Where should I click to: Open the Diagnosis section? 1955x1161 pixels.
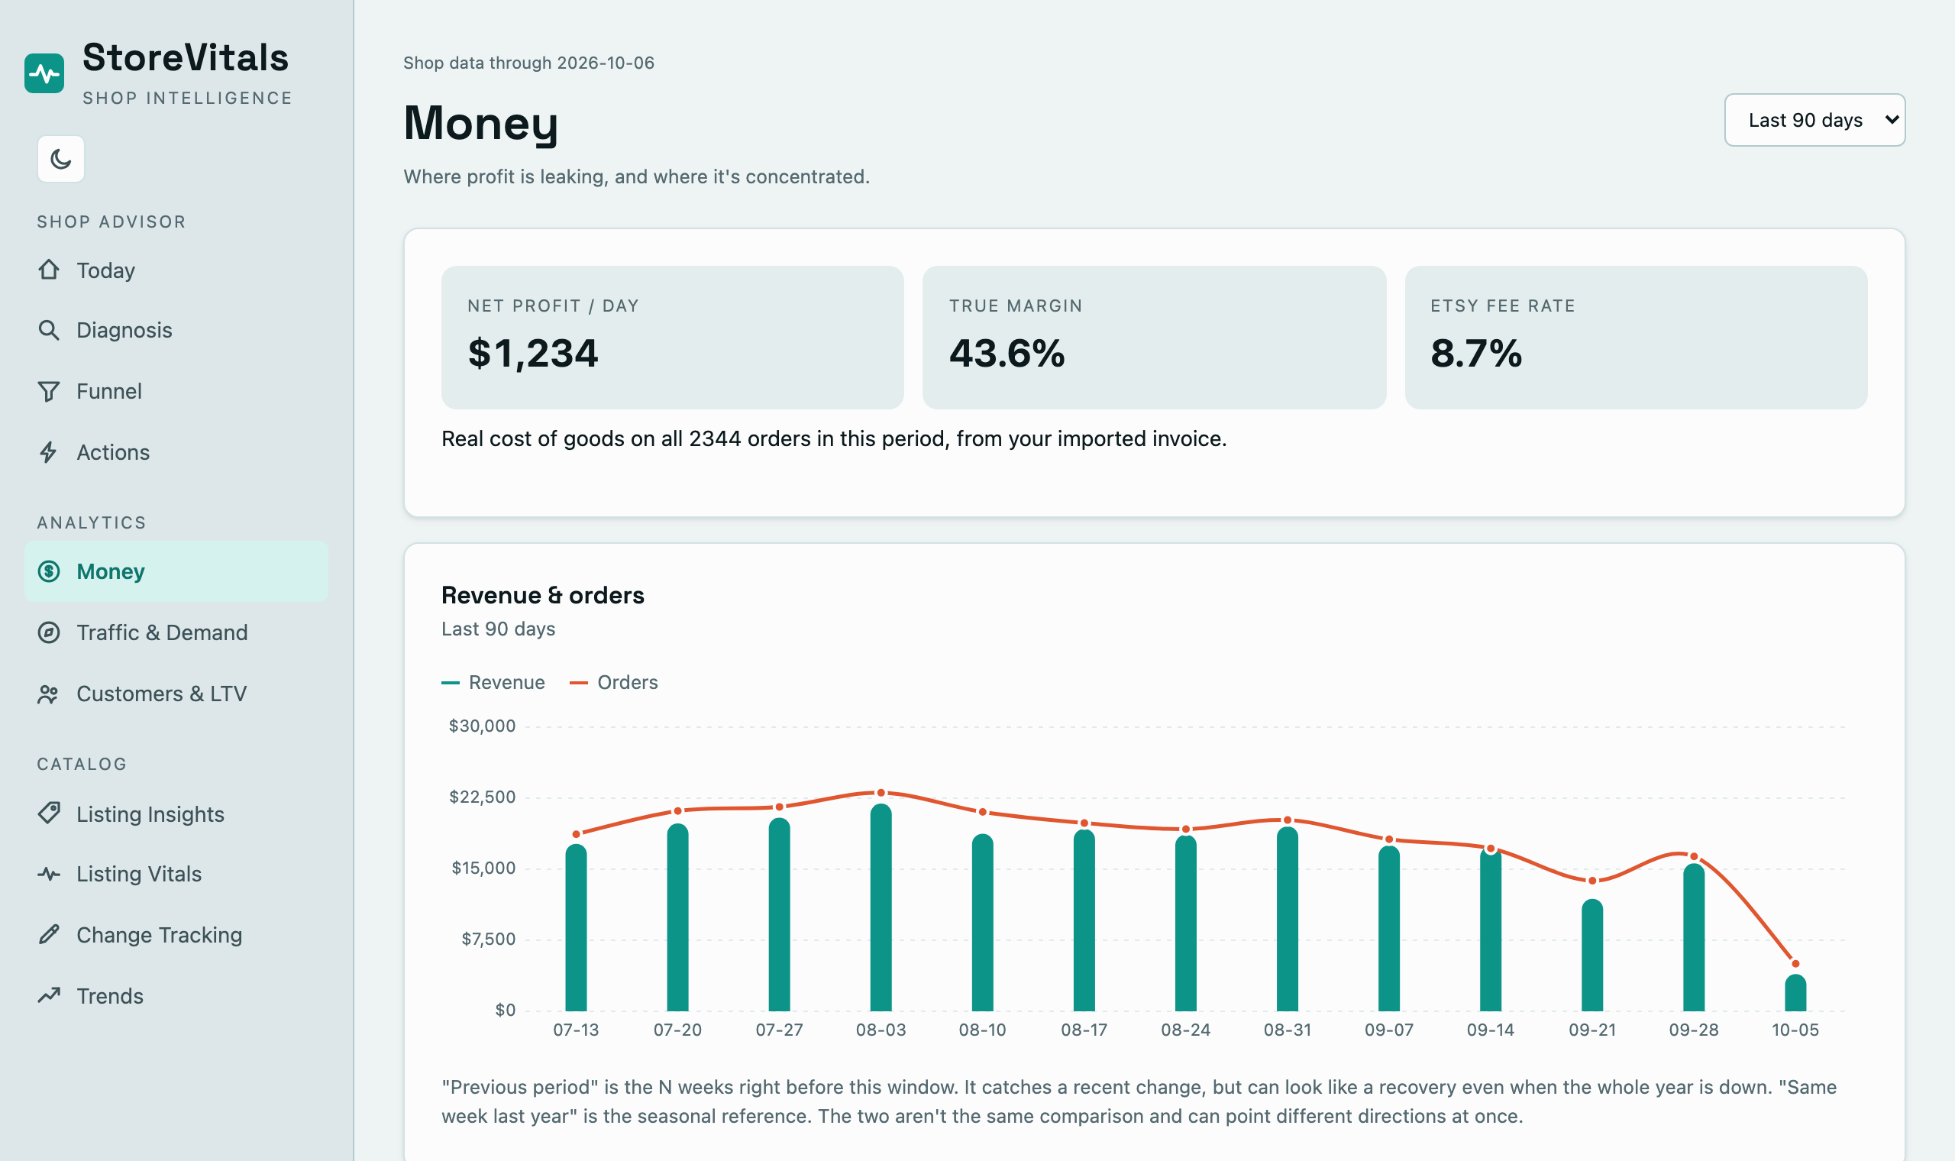coord(176,330)
